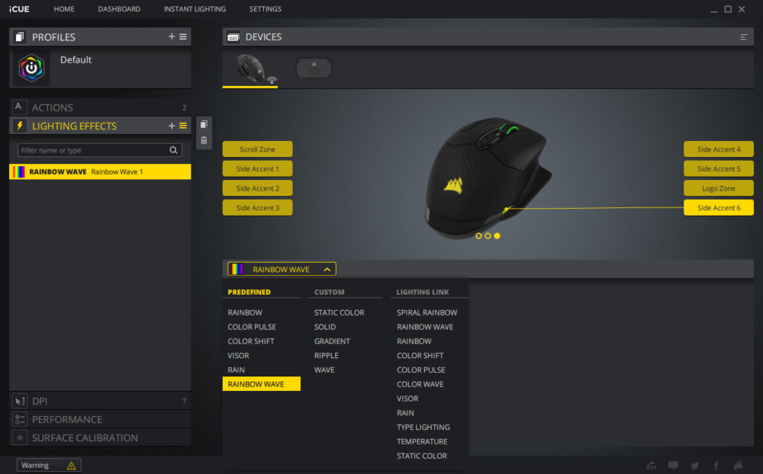The height and width of the screenshot is (474, 763).
Task: Select Side Accent 2 zone
Action: (x=257, y=188)
